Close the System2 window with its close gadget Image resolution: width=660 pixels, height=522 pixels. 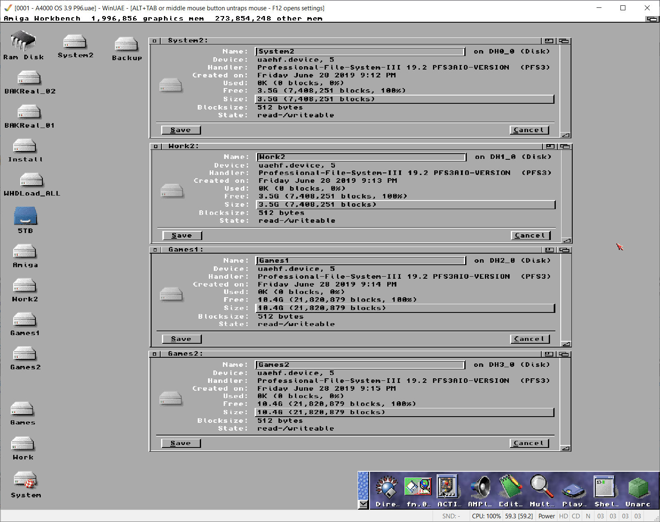tap(154, 41)
